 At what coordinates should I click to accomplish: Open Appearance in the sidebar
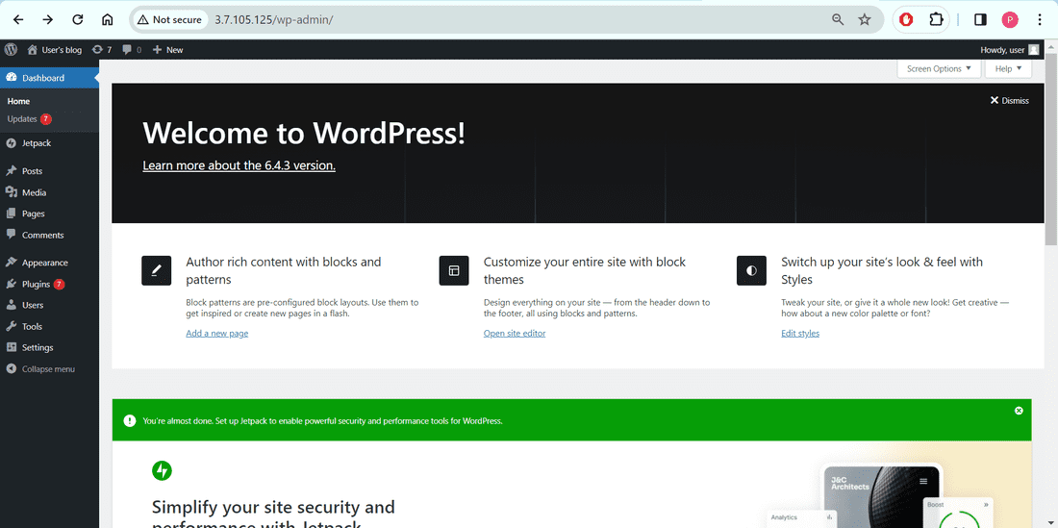point(49,263)
